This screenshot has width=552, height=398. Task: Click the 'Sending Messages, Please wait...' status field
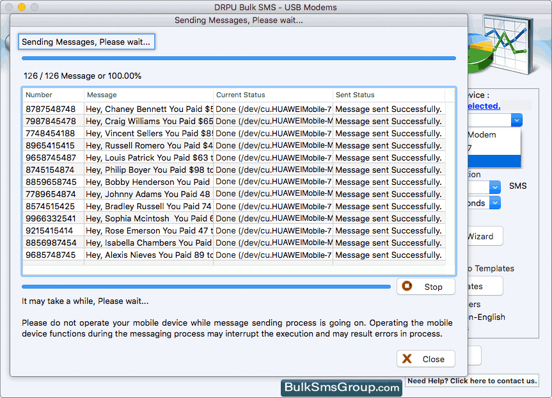pyautogui.click(x=86, y=42)
